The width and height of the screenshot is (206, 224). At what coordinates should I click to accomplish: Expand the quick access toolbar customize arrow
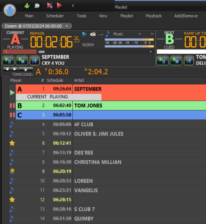(x=73, y=5)
